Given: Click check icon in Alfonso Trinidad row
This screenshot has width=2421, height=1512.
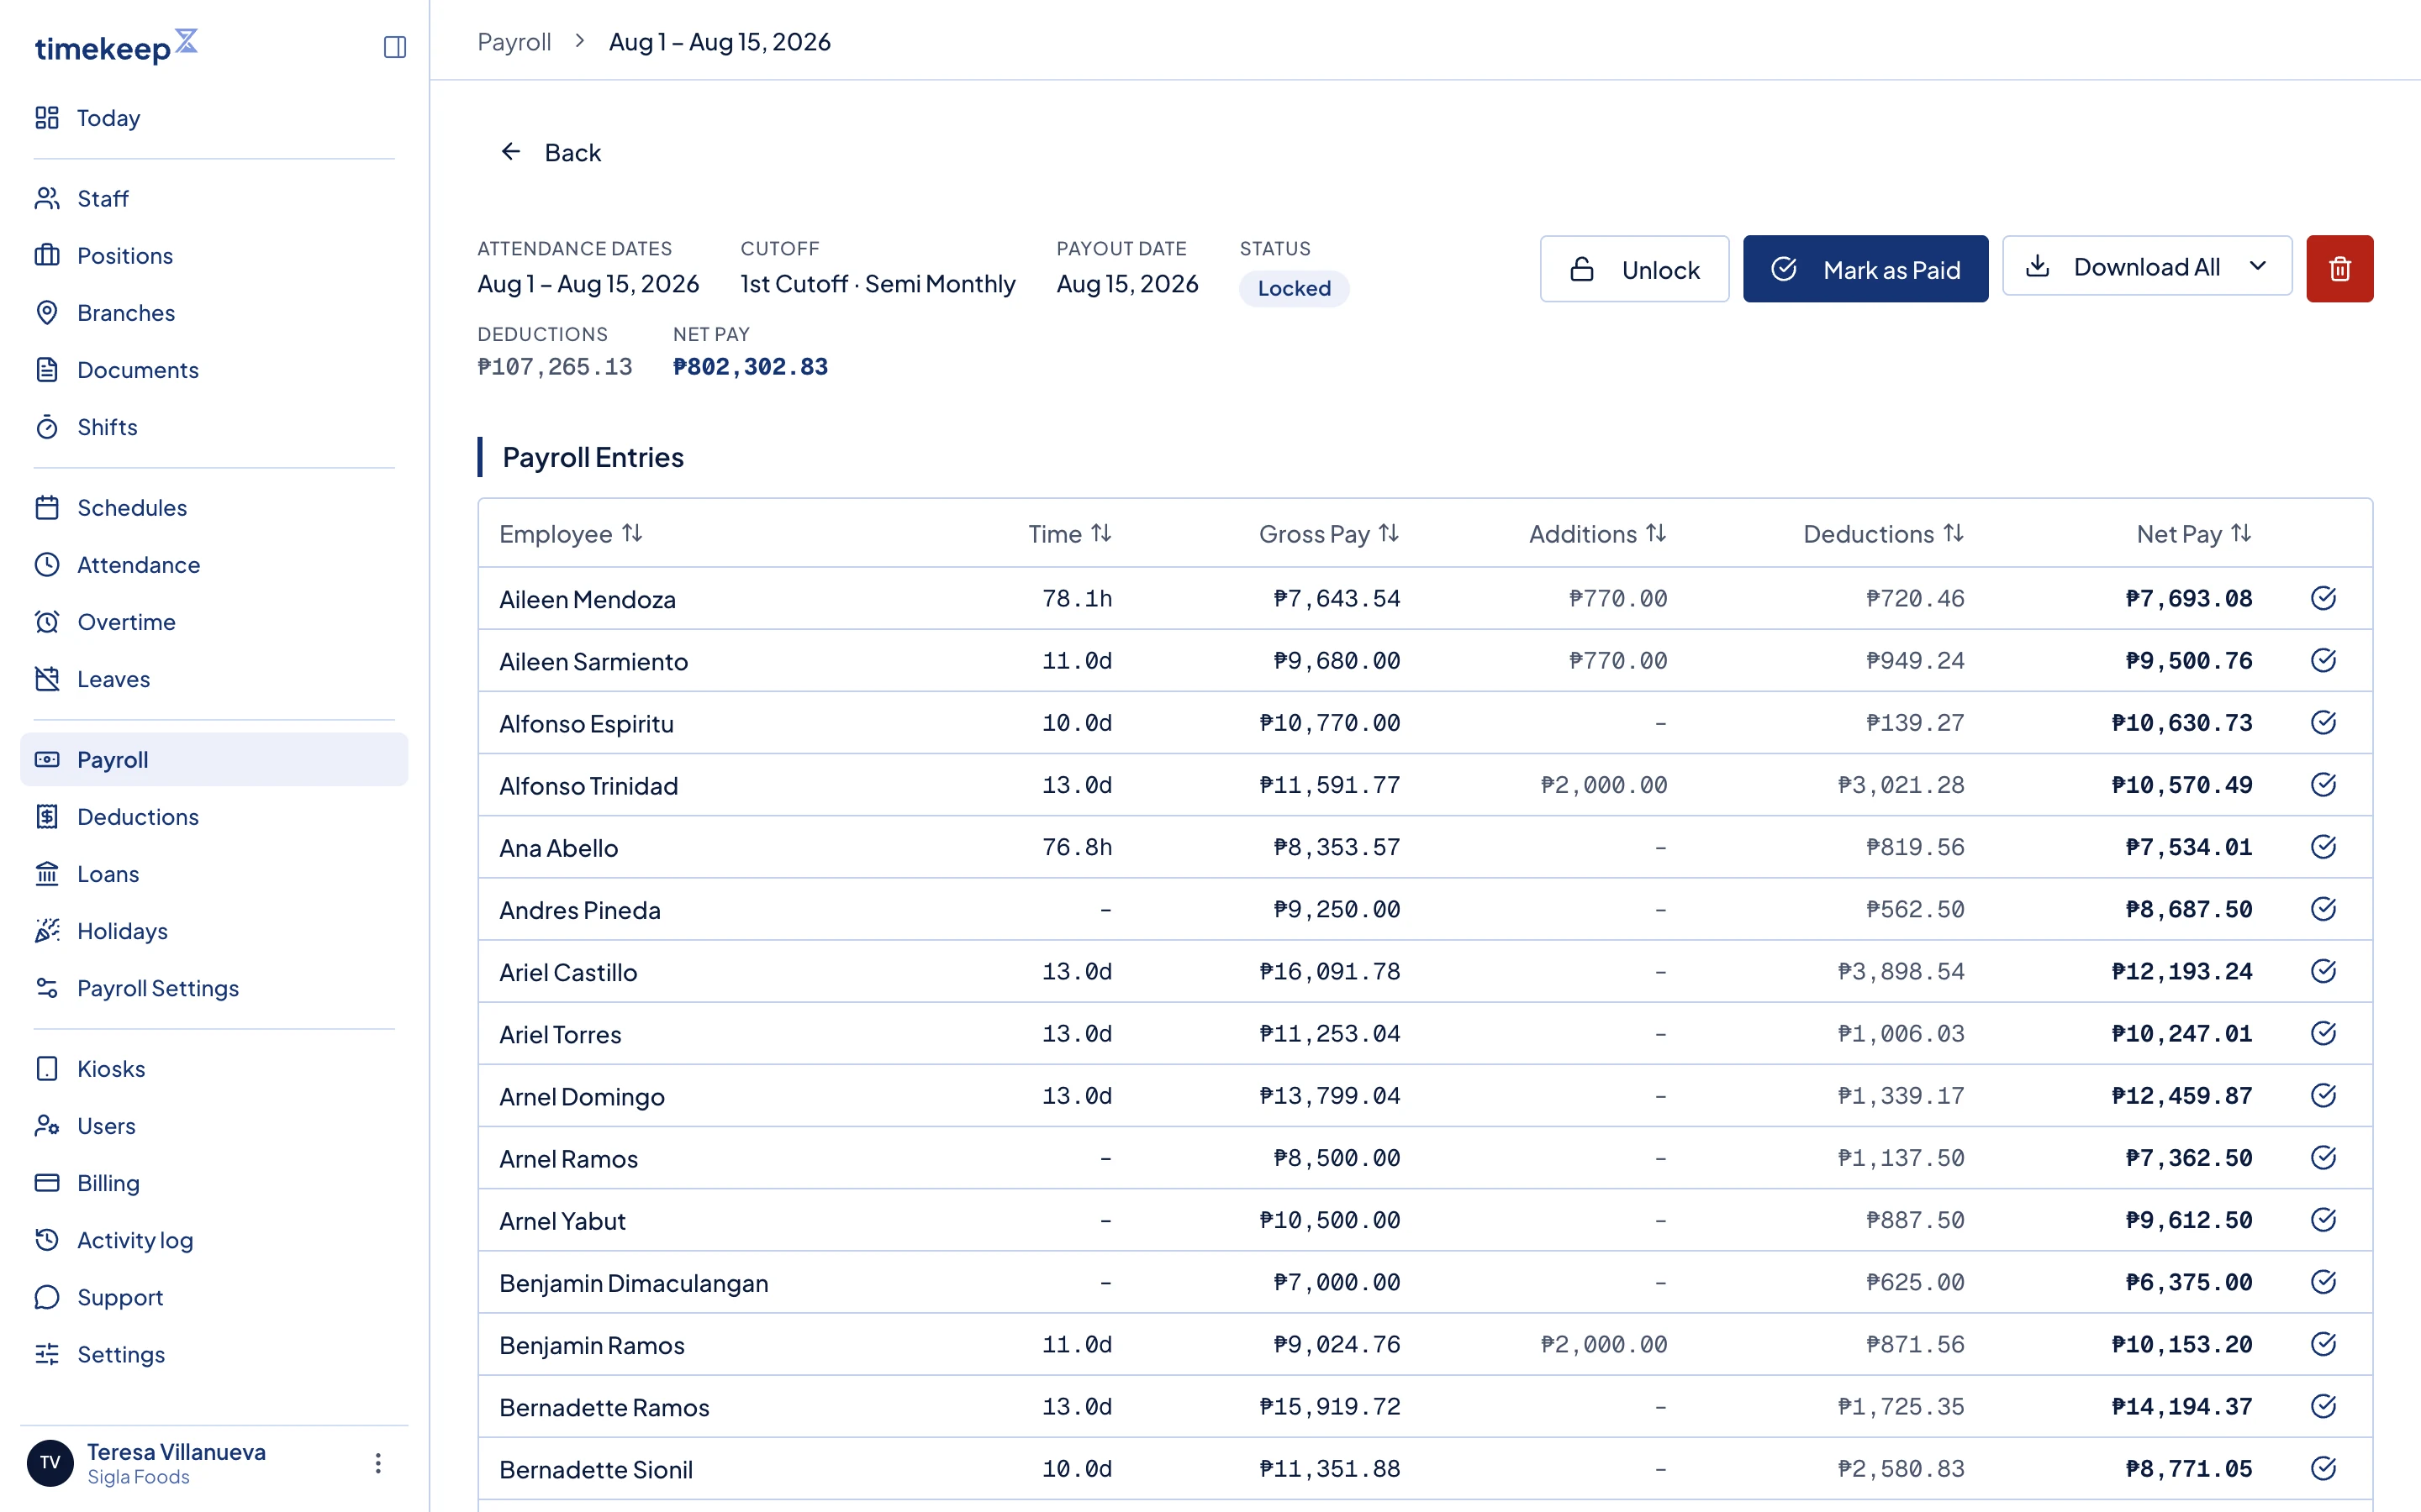Looking at the screenshot, I should 2323,785.
